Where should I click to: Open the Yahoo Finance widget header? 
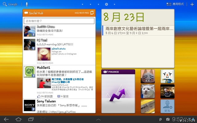pyautogui.click(x=118, y=72)
